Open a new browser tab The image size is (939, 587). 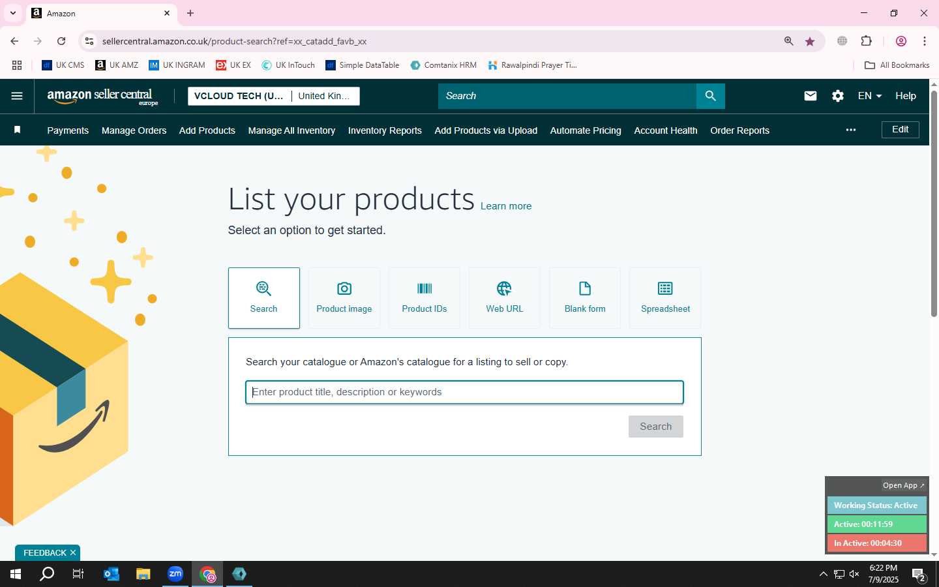pos(190,13)
